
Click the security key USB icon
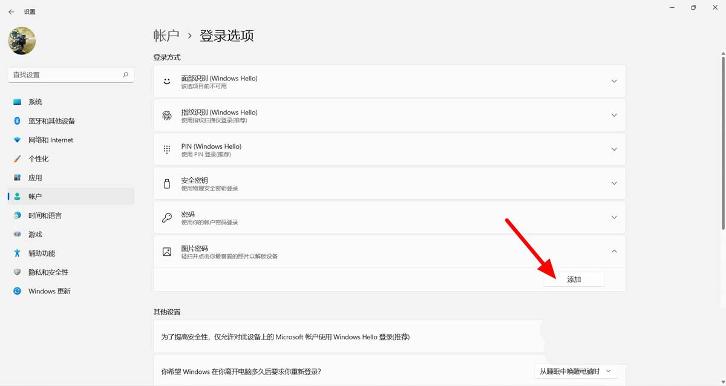pos(166,183)
